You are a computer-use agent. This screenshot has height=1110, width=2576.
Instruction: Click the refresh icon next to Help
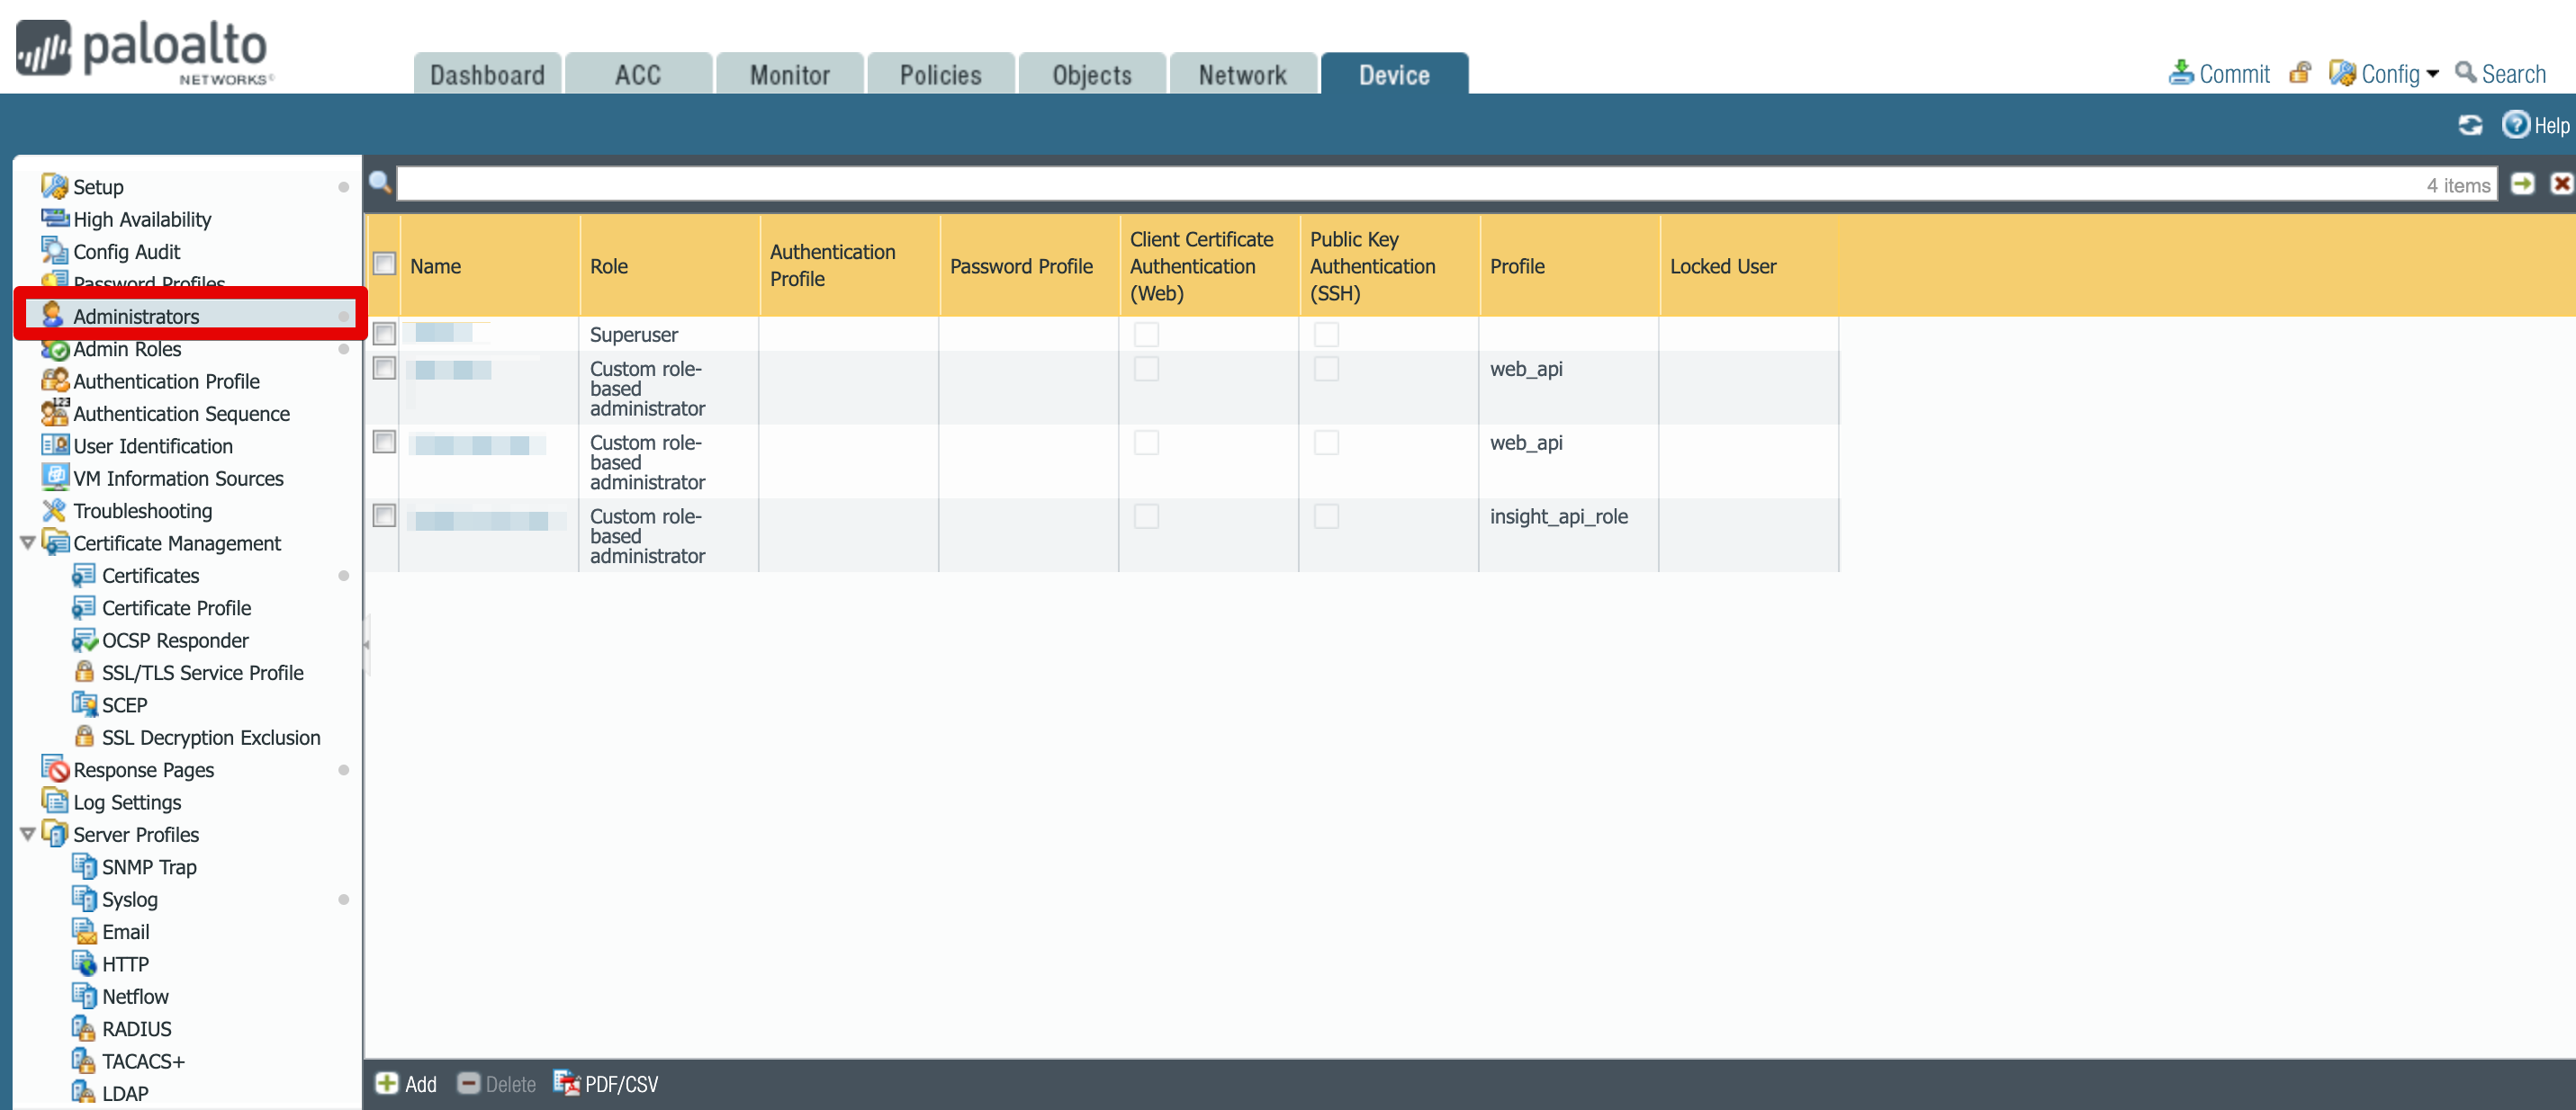[x=2469, y=125]
